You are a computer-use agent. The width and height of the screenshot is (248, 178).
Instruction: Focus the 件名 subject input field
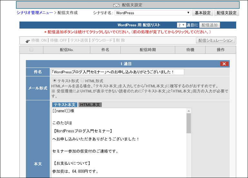[118, 72]
